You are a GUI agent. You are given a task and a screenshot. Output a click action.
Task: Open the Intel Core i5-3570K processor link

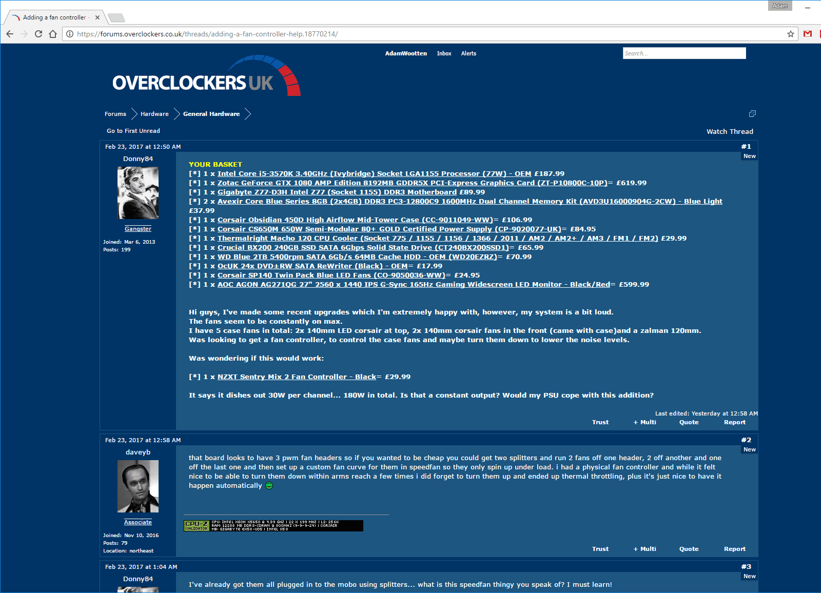(x=375, y=174)
